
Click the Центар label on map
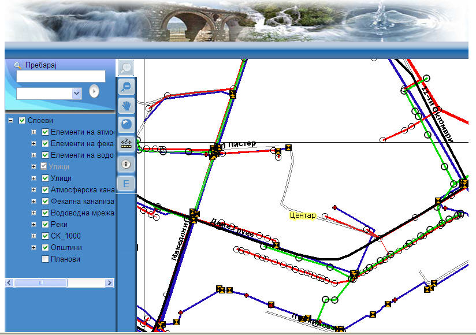[x=303, y=215]
